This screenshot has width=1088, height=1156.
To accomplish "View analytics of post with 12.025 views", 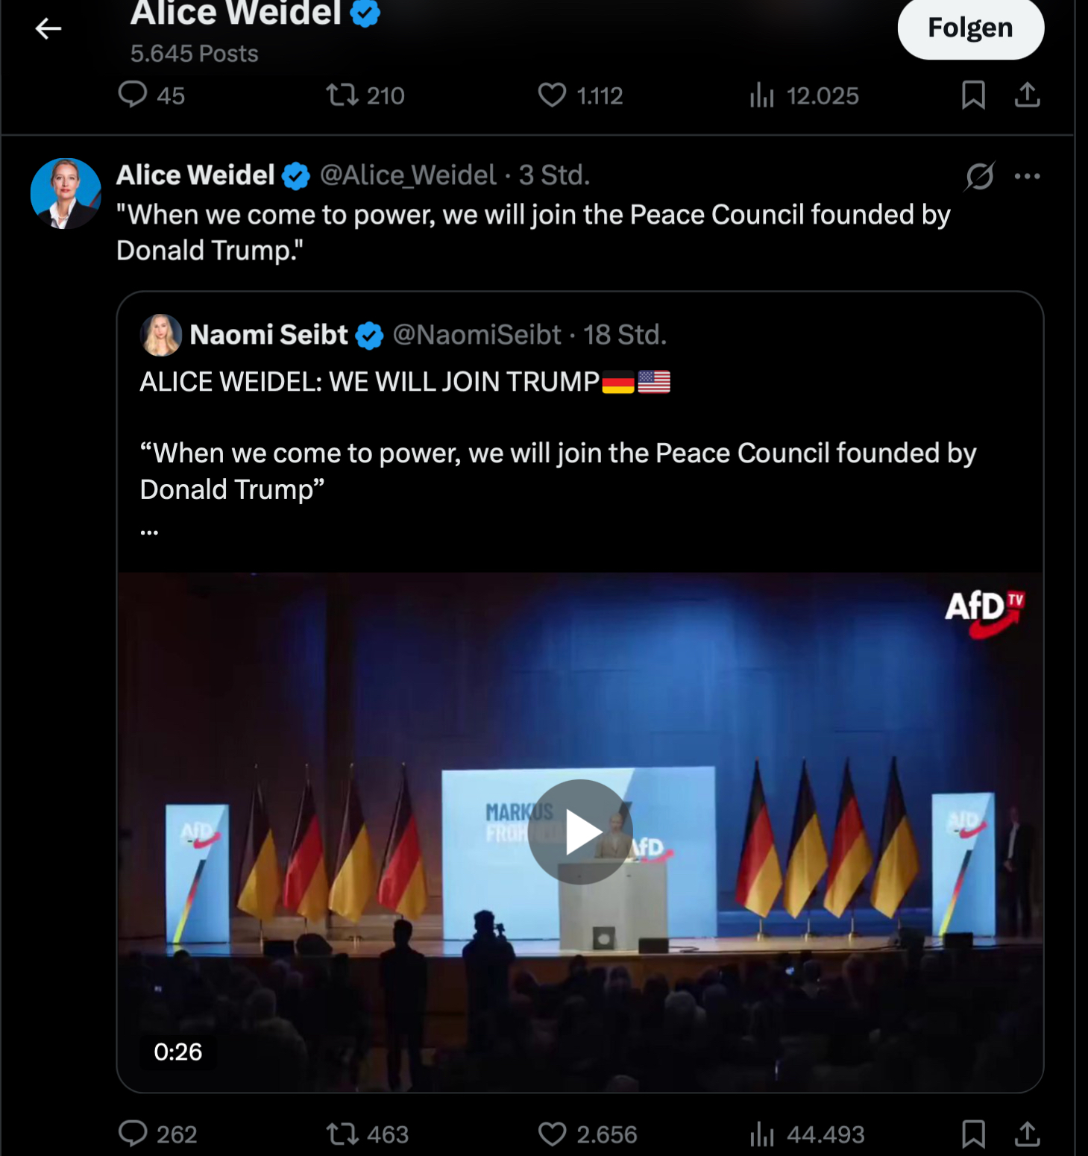I will click(761, 95).
